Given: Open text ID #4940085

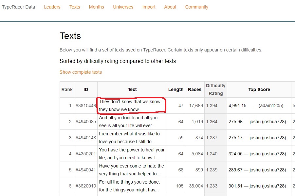Looking at the screenshot, I should (x=86, y=122).
